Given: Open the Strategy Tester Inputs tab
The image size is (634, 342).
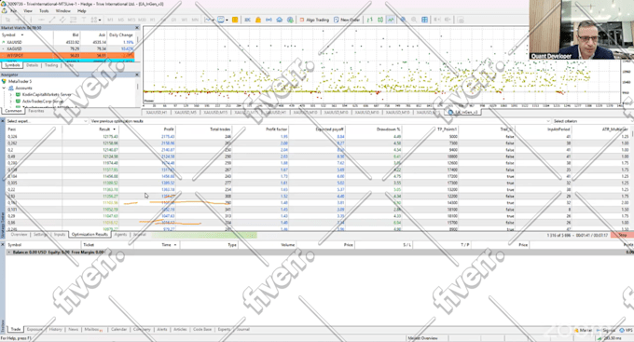Looking at the screenshot, I should (60, 235).
